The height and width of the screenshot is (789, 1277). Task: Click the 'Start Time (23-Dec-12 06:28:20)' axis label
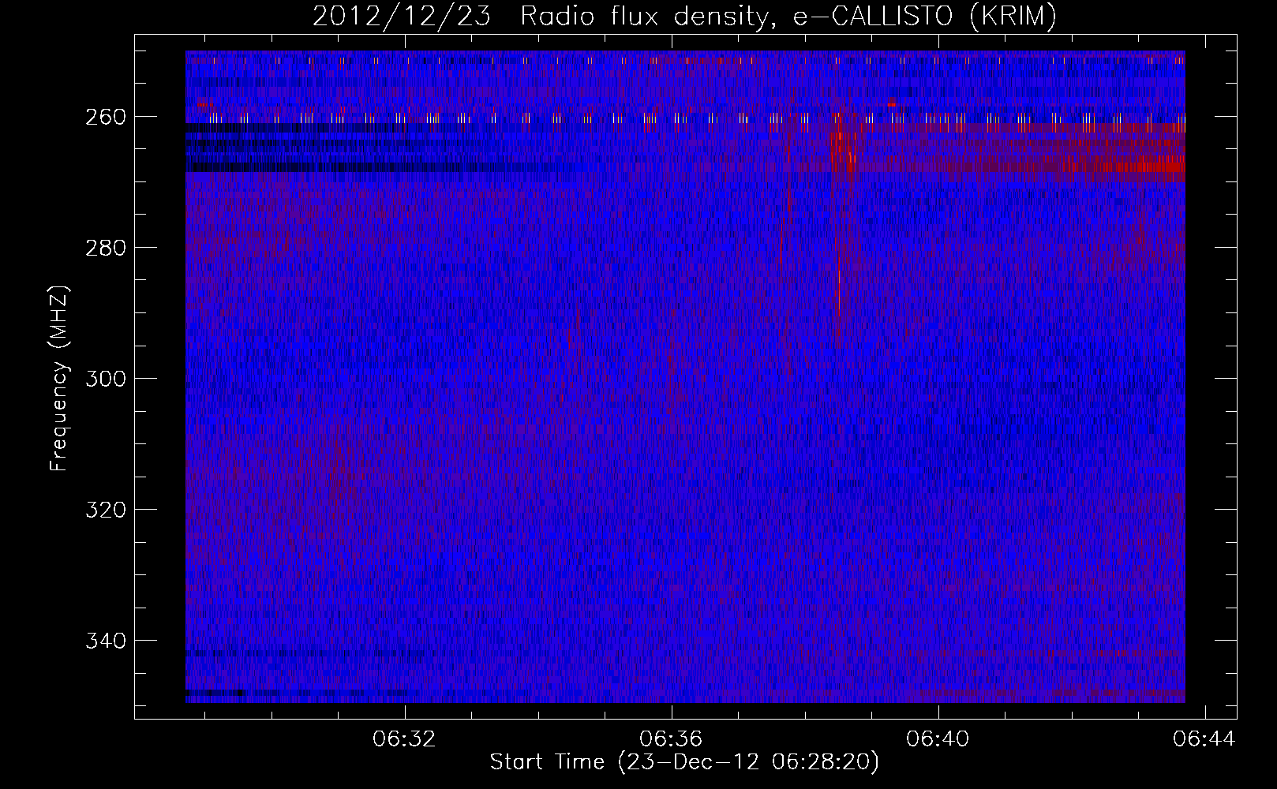[684, 762]
